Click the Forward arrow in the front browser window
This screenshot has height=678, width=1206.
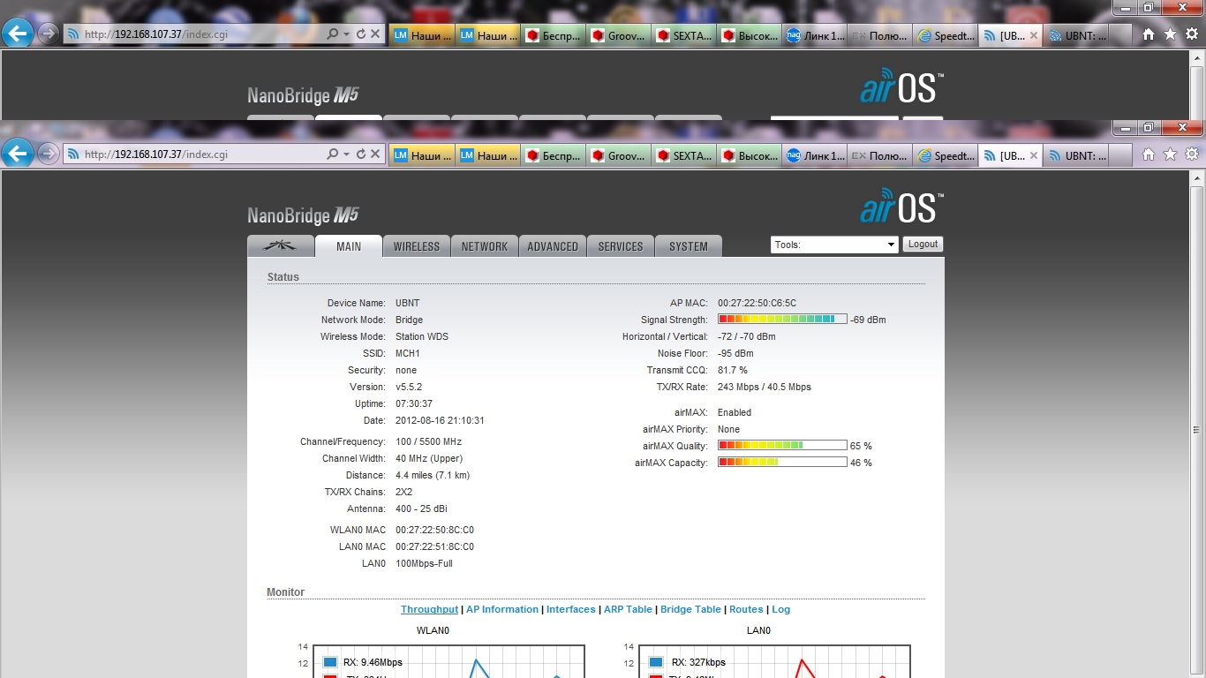coord(48,154)
